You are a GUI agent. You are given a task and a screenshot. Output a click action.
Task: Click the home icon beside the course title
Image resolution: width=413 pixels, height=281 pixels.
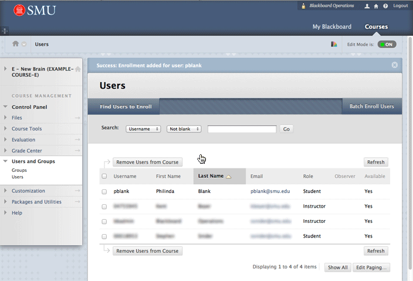pos(77,69)
